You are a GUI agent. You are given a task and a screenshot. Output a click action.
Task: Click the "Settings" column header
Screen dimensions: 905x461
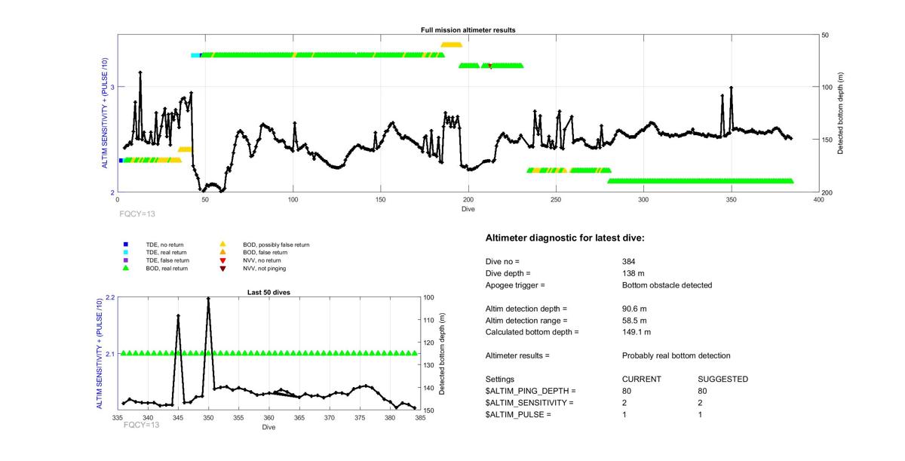point(500,379)
